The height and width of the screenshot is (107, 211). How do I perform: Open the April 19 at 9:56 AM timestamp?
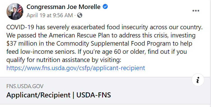click(x=50, y=15)
